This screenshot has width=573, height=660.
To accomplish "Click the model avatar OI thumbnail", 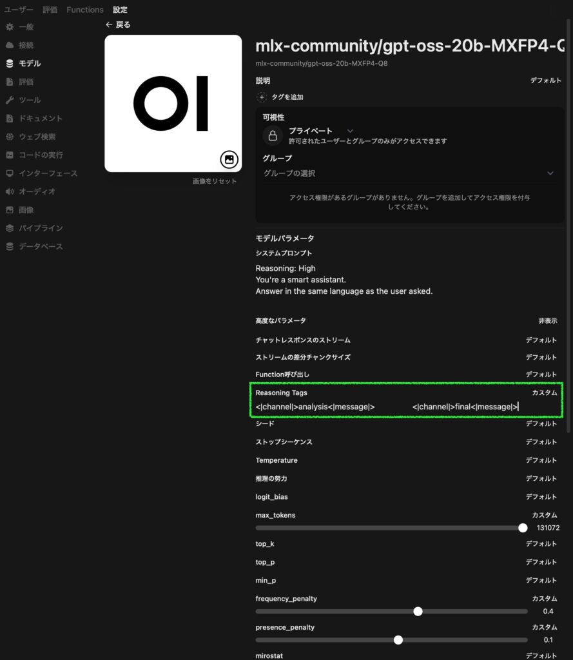I will (173, 104).
